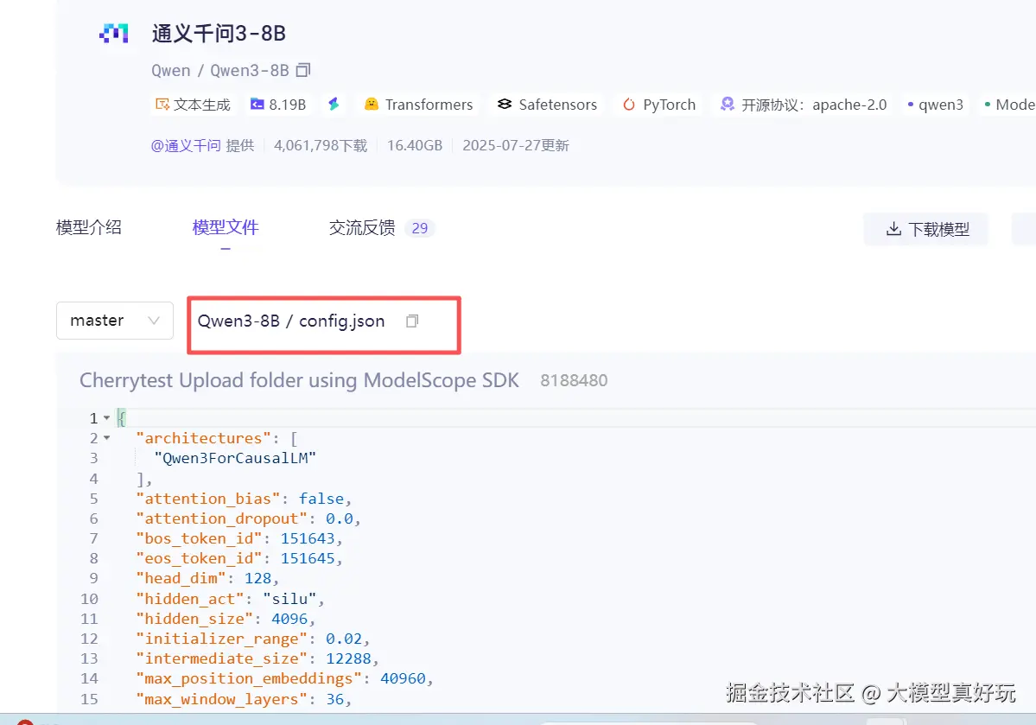Click the "max_window_layers" key
The image size is (1036, 725).
point(221,698)
